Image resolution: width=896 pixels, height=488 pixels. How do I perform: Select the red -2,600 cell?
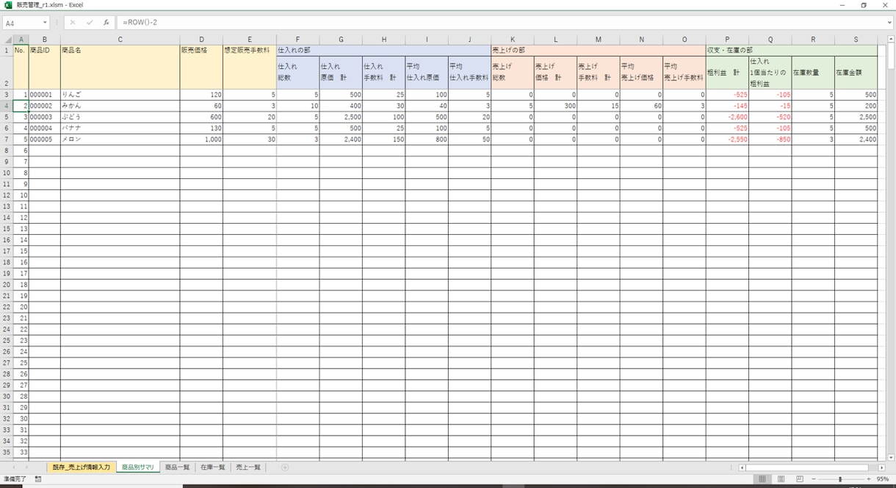coord(727,117)
